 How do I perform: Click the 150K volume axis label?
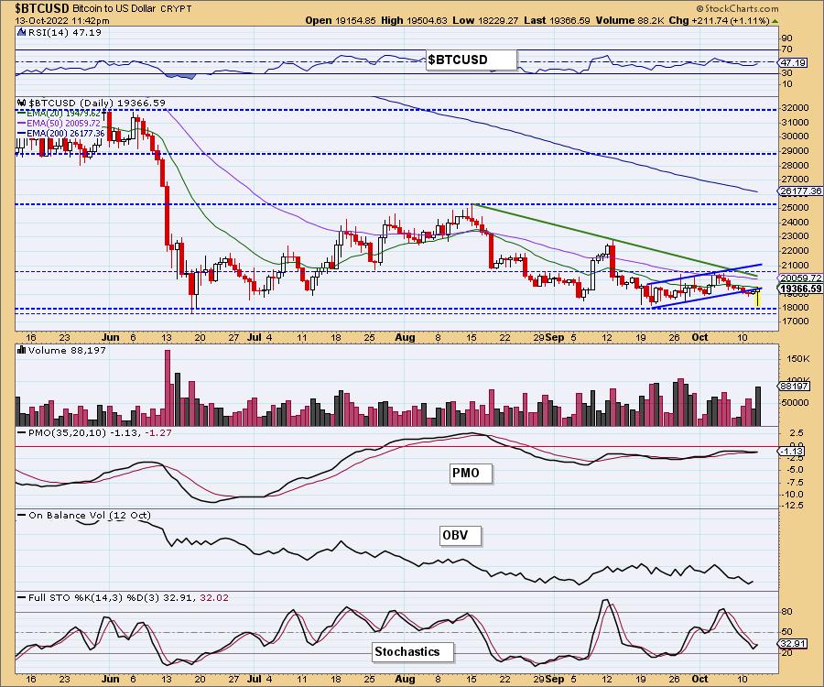(798, 358)
